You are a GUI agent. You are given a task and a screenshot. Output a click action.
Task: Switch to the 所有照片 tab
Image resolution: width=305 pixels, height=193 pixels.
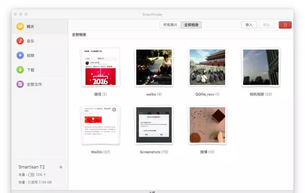click(170, 25)
